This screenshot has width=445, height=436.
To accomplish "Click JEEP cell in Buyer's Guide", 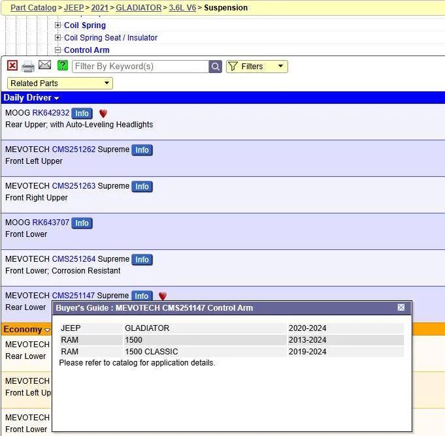I will pyautogui.click(x=91, y=328).
